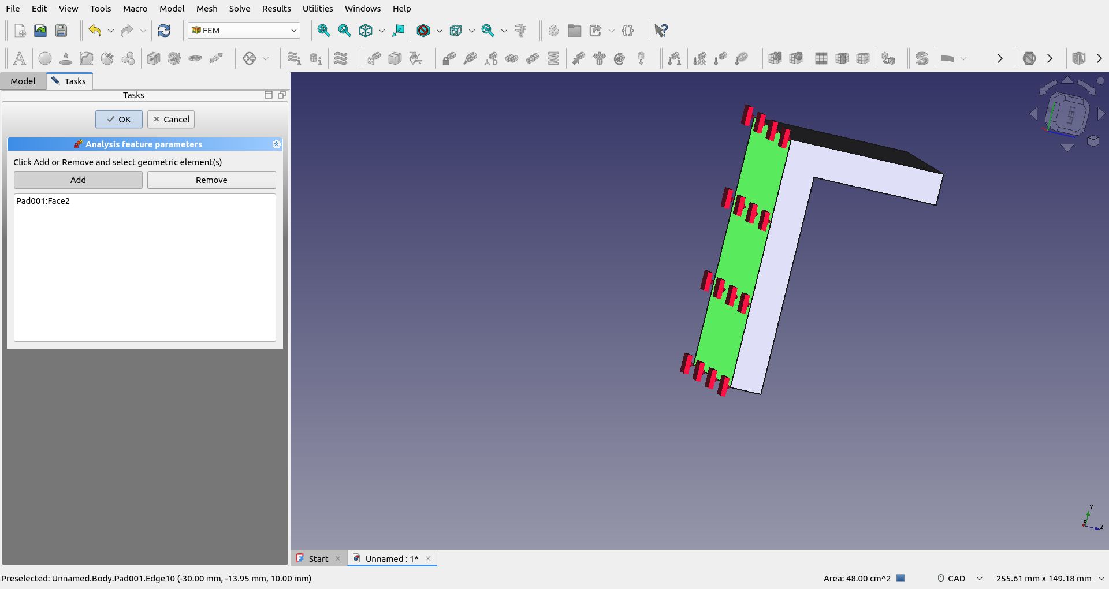
Task: Open the mini-cube menu below navigation cube
Action: coord(1093,141)
